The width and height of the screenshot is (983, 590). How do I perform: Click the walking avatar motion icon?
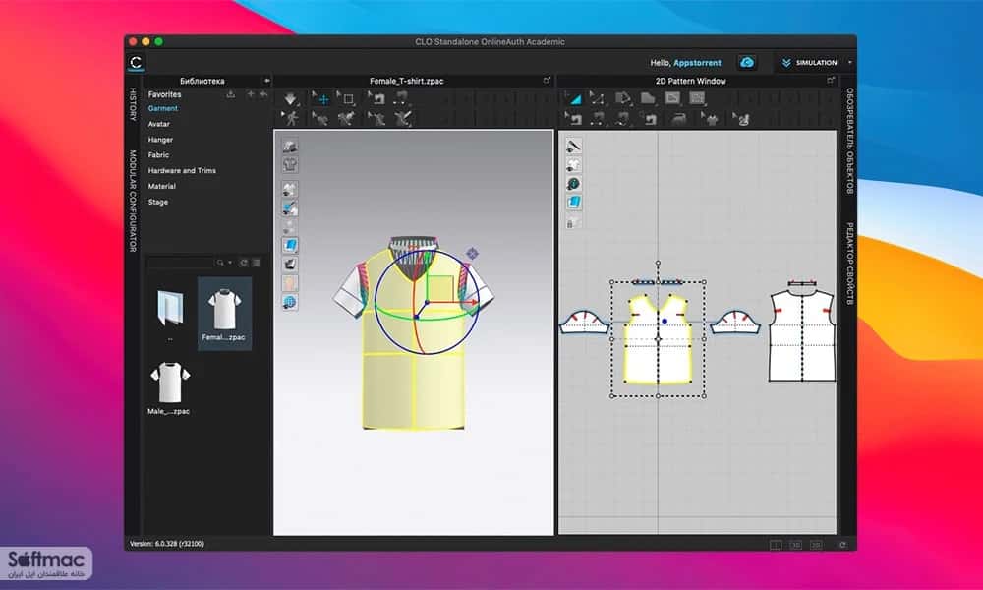pos(291,118)
